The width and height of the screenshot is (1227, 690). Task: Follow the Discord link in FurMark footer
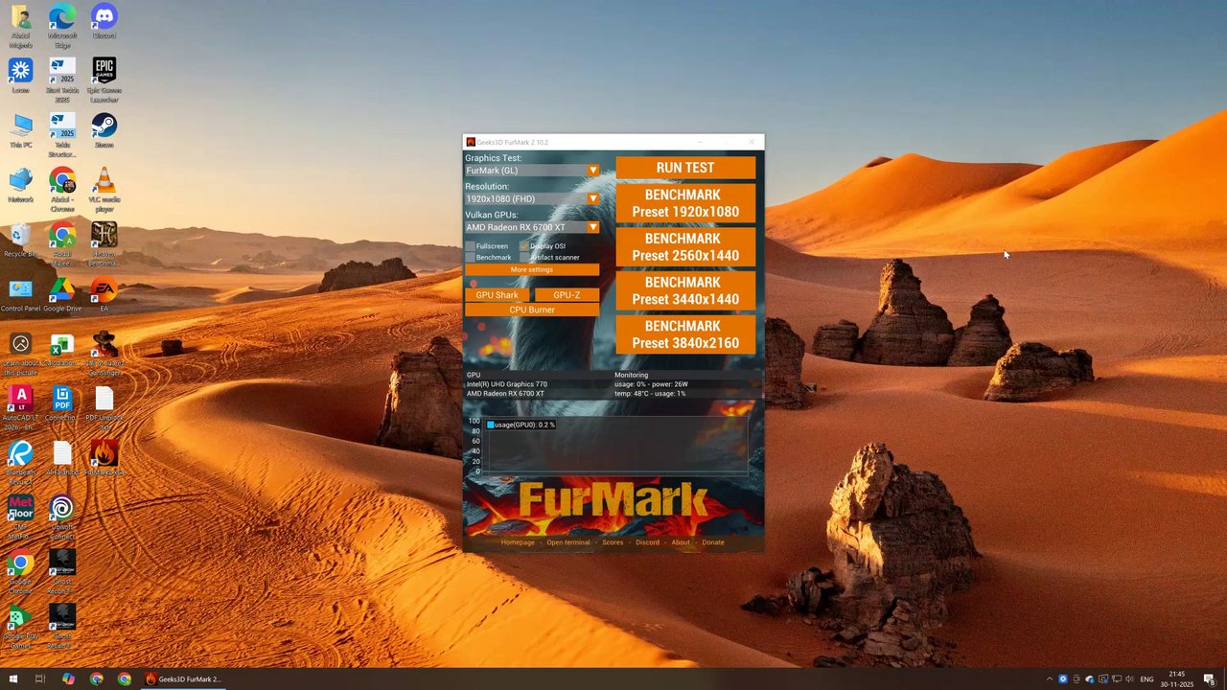647,542
